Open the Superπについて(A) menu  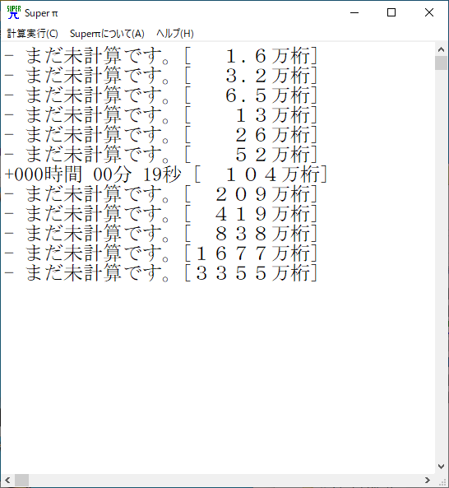(x=107, y=34)
